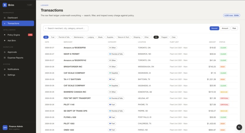245x133 pixels.
Task: Click the MEDIUM status on BANNERZ CANADA
Action: coord(224,92)
